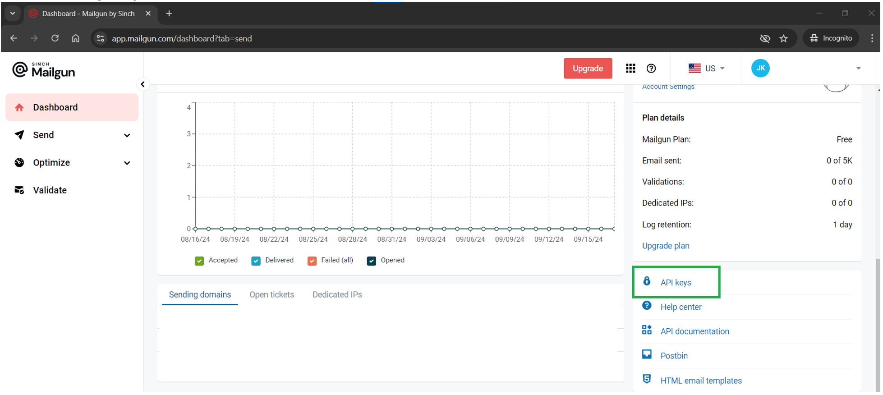Open the API keys link
Viewport: 883px width, 395px height.
coord(676,283)
